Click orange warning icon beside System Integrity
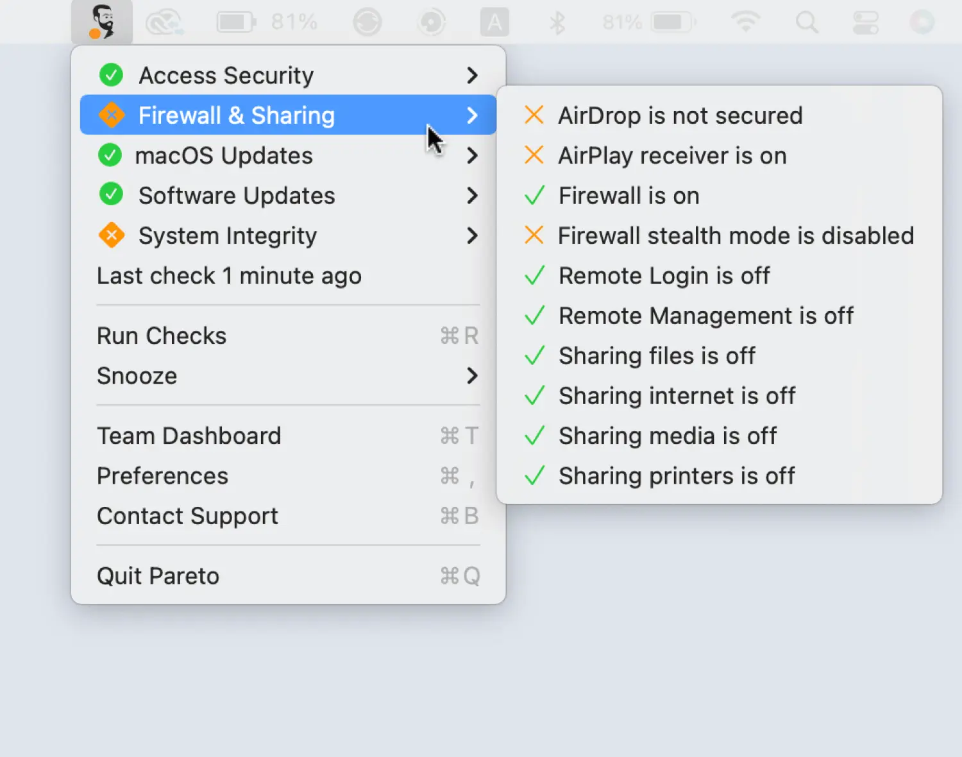The width and height of the screenshot is (962, 757). coord(112,235)
